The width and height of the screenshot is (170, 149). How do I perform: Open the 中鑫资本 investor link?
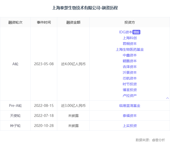point(130,55)
